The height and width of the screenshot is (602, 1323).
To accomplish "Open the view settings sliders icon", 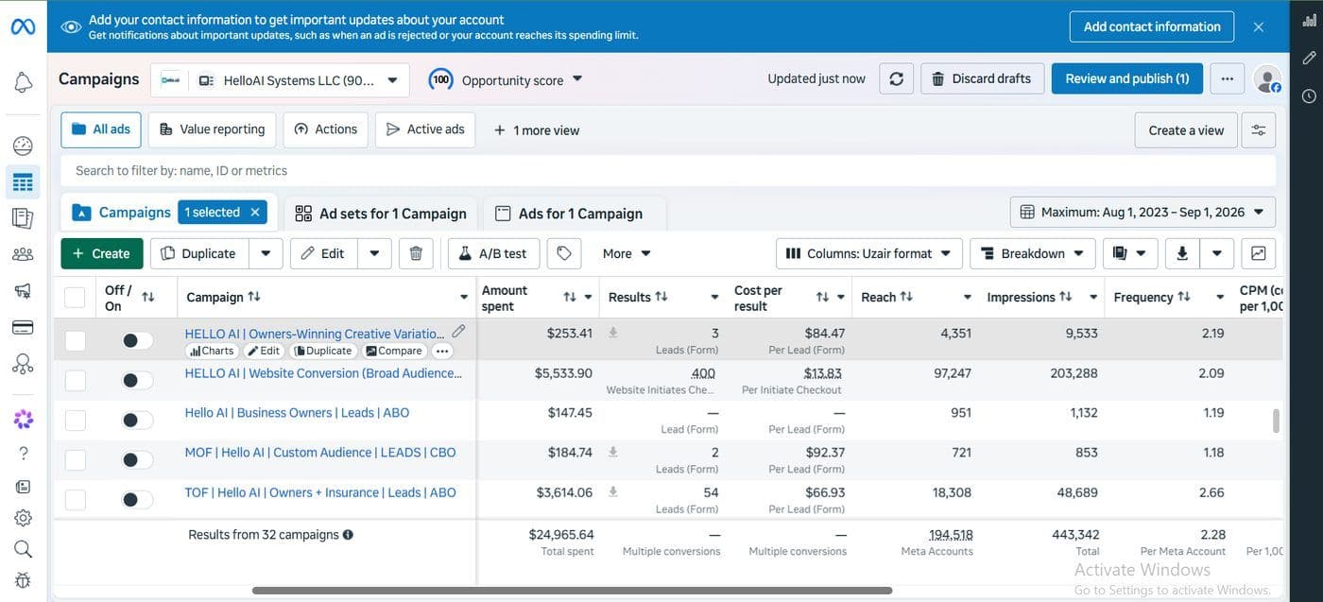I will coord(1259,130).
